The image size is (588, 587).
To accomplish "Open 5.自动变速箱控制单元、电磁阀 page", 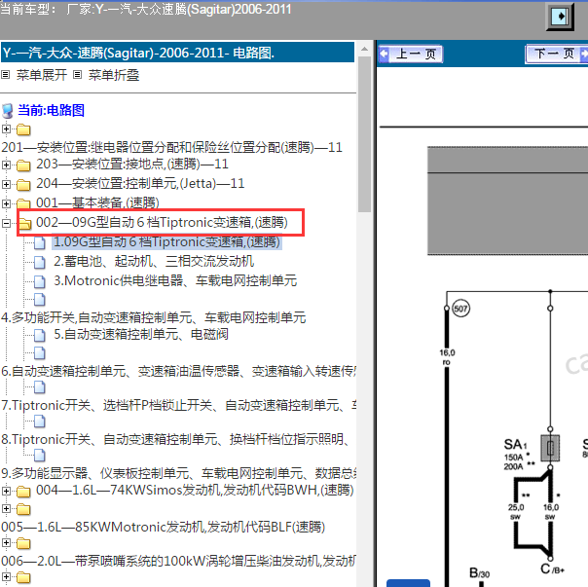I will (141, 334).
